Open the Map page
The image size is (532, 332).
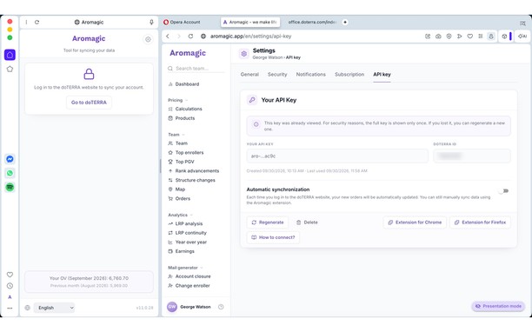click(176, 189)
